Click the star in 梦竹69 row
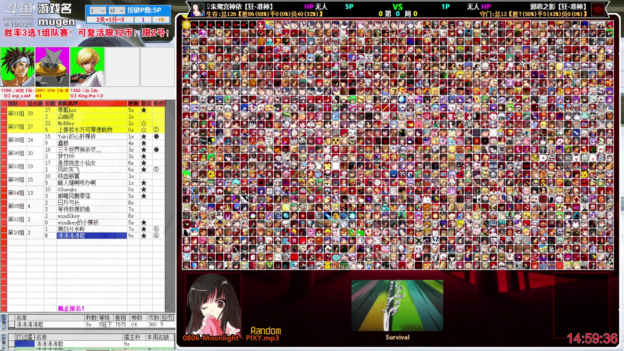Image resolution: width=624 pixels, height=351 pixels. coord(144,156)
